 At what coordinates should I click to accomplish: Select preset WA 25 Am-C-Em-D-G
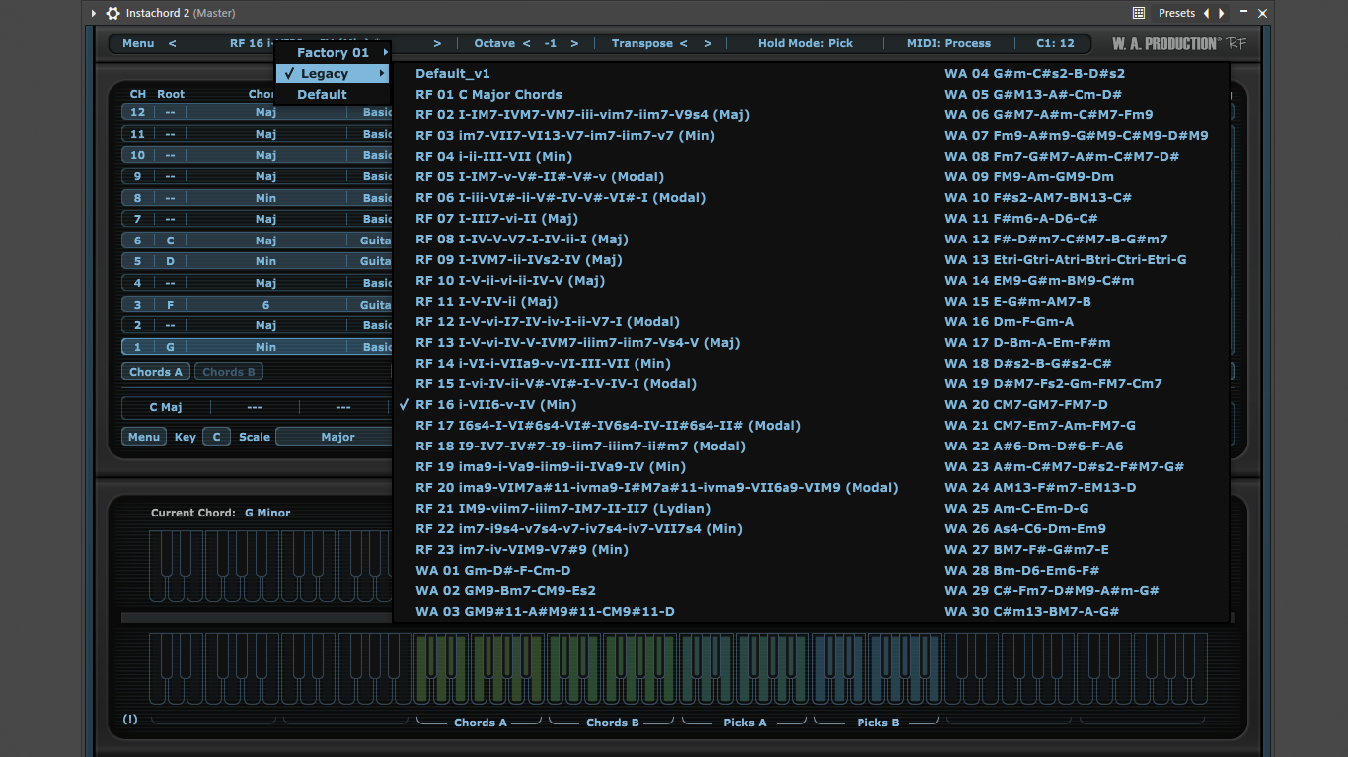(1016, 508)
